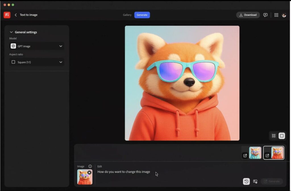Viewport: 291px width, 191px height.
Task: Click the prompt settings icon beside history
Action: 255,181
